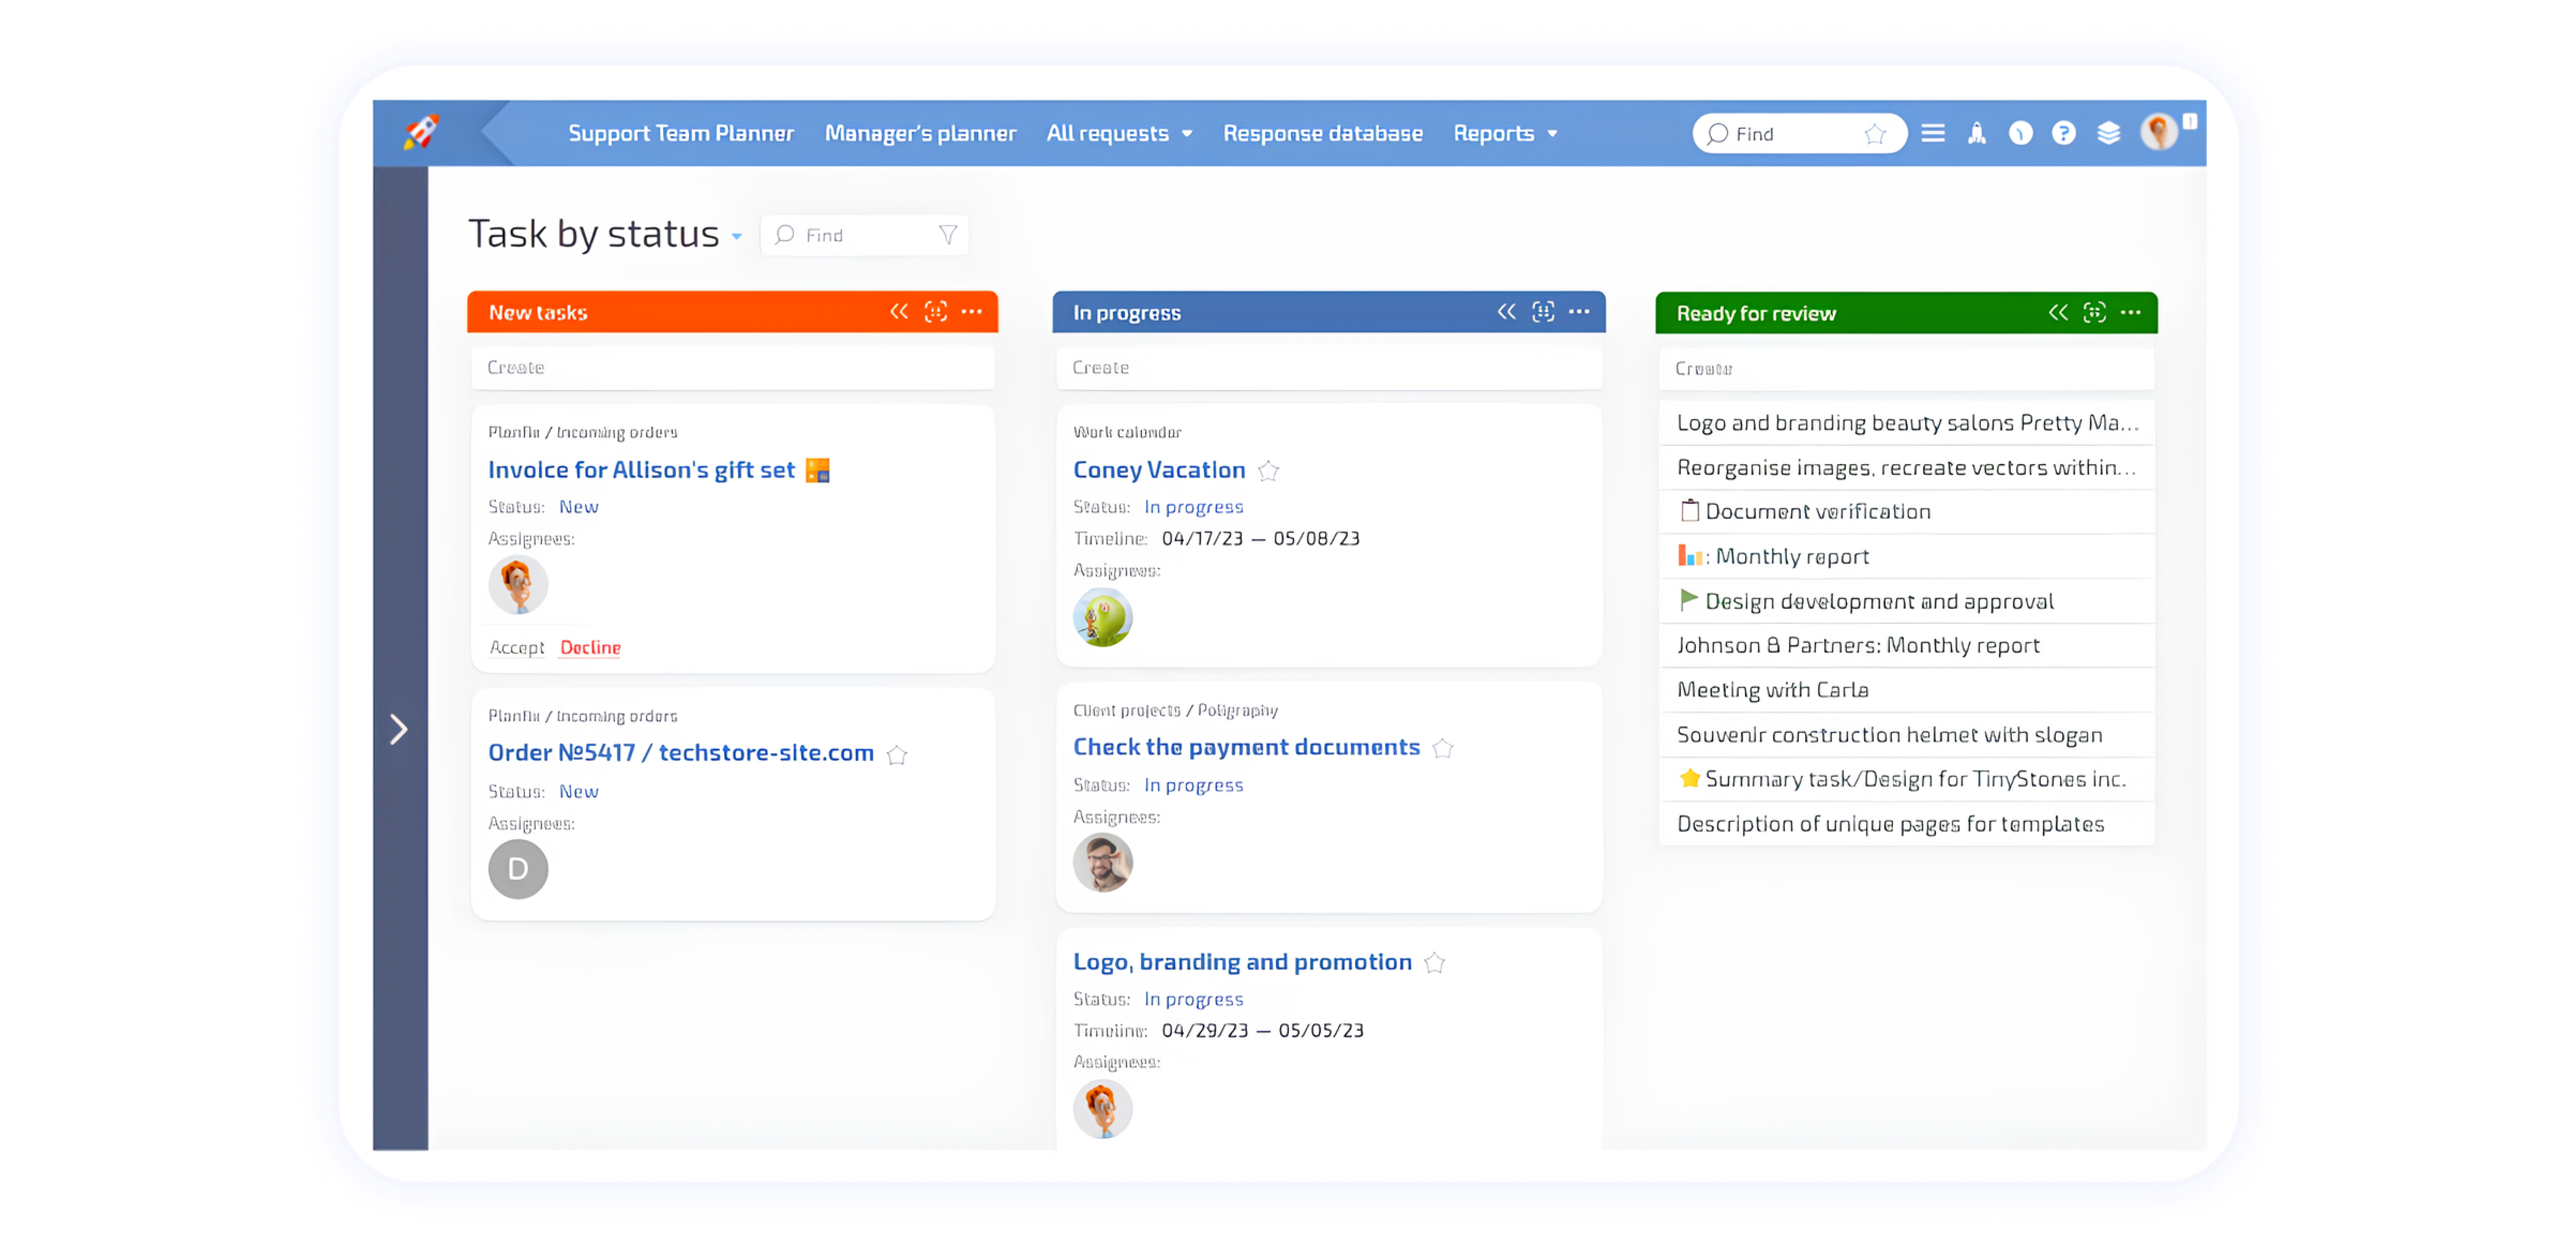The image size is (2576, 1249).
Task: Collapse the Ready for review column
Action: pos(2058,313)
